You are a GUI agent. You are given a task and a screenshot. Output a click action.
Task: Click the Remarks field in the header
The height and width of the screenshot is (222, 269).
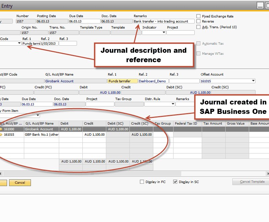point(164,21)
